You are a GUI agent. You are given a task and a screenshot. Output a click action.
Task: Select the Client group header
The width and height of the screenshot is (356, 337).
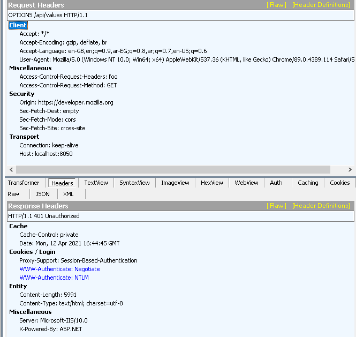18,25
